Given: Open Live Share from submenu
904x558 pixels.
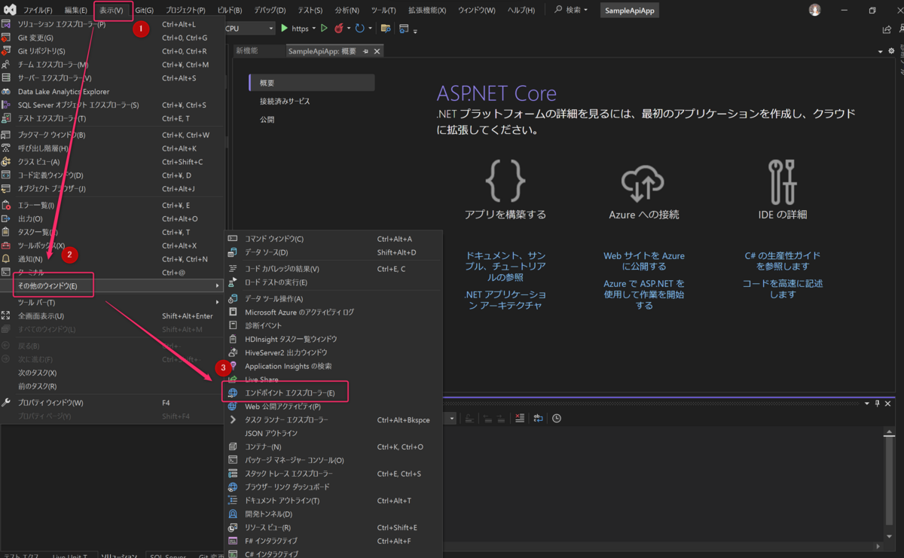Looking at the screenshot, I should click(x=333, y=380).
